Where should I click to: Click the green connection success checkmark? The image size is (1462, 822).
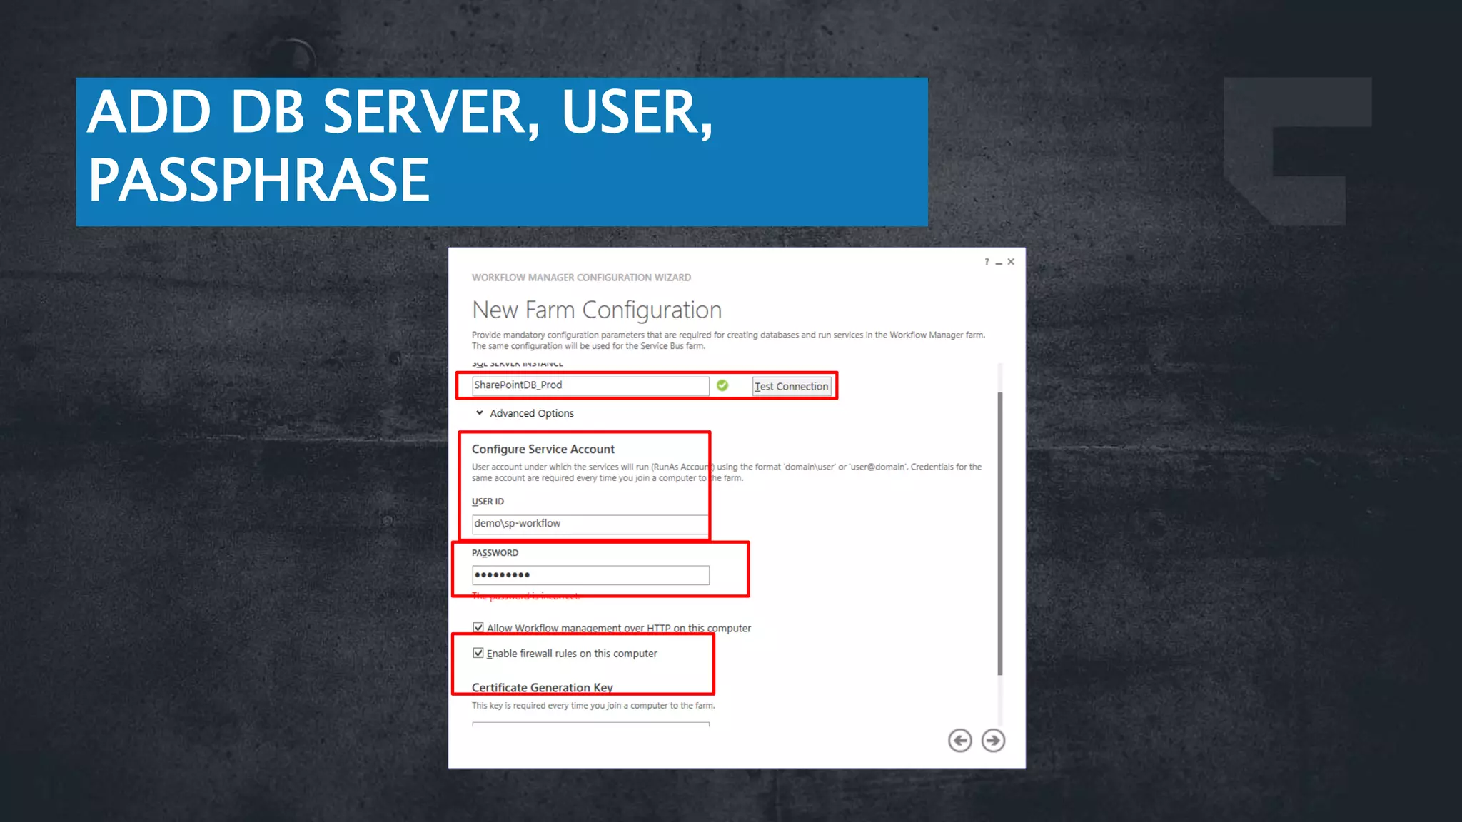722,385
